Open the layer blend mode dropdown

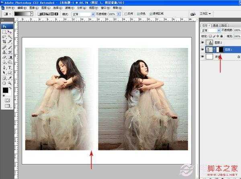[210, 30]
